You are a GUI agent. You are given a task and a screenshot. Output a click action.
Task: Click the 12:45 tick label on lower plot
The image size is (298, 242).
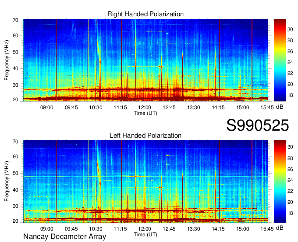[x=169, y=229]
